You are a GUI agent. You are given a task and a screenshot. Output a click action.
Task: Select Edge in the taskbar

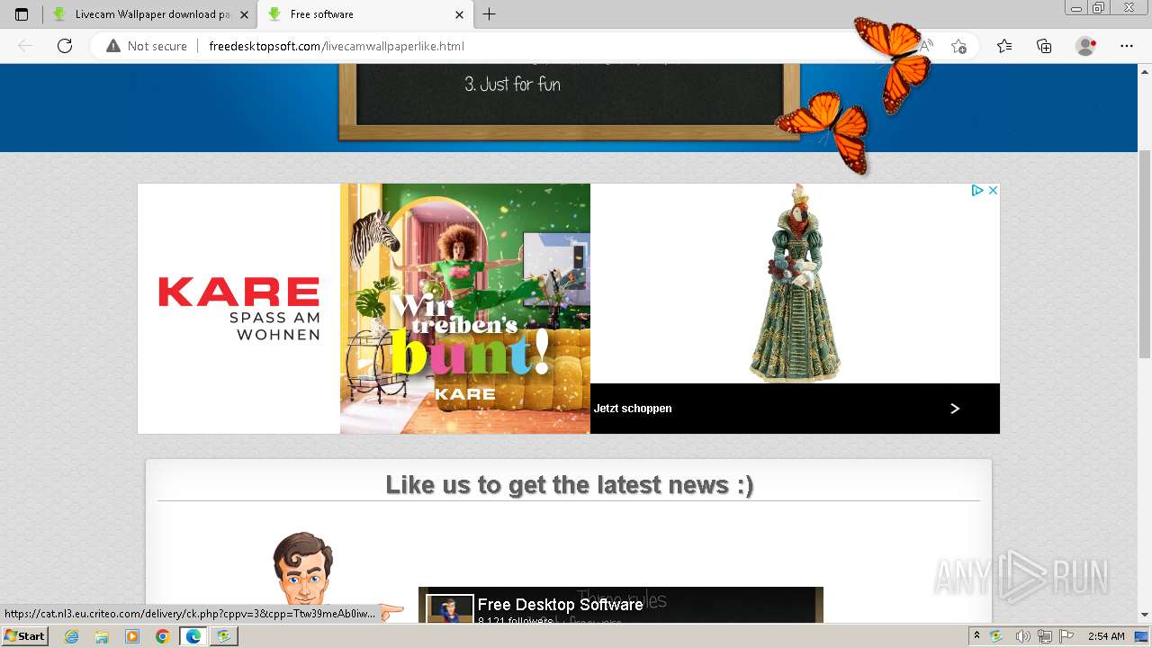pyautogui.click(x=193, y=636)
